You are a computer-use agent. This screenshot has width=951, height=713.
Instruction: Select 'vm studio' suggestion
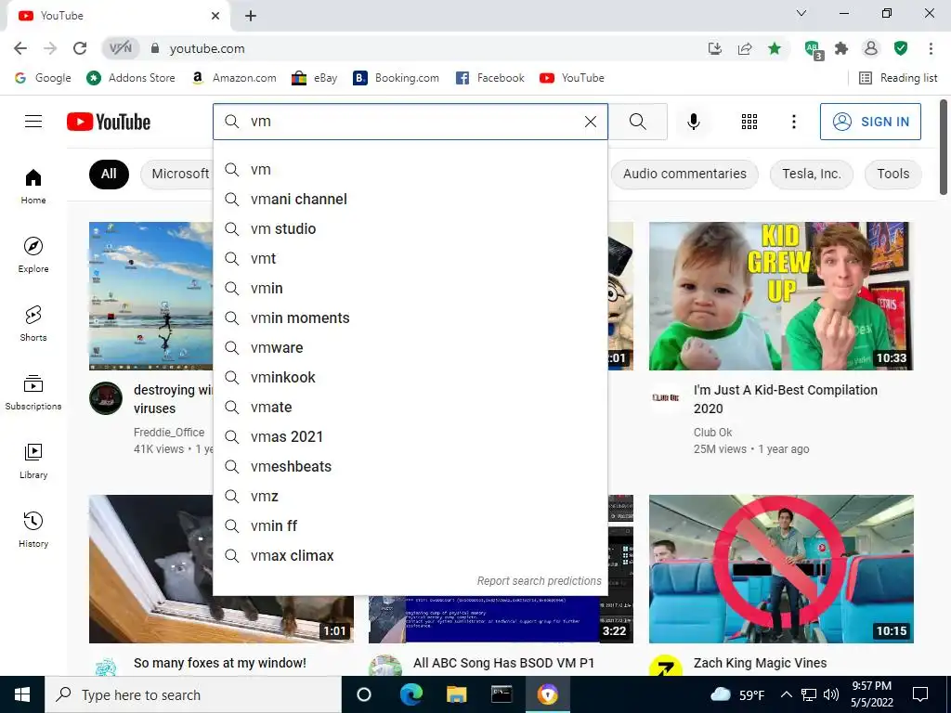tap(410, 229)
